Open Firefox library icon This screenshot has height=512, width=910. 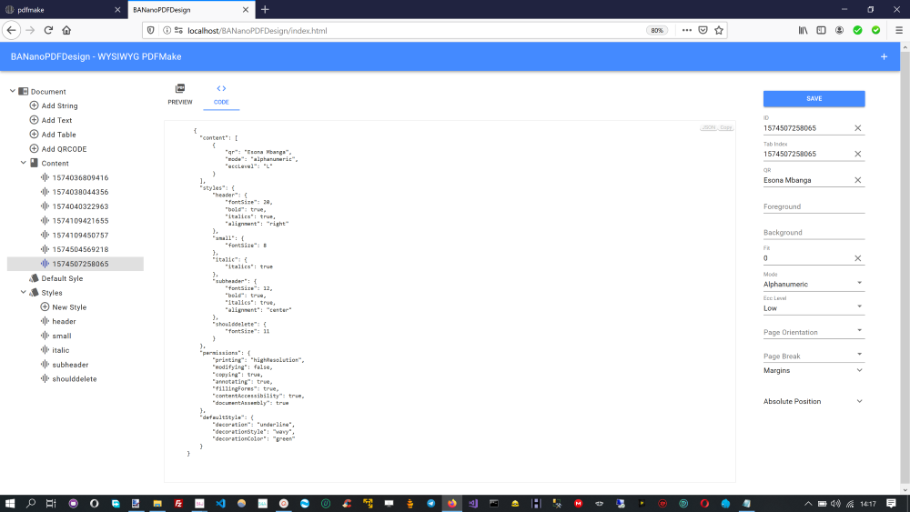pyautogui.click(x=803, y=30)
